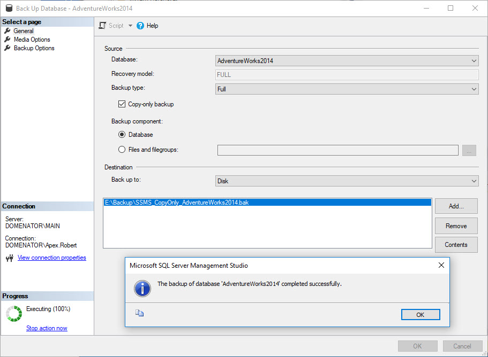Click the database icon in title bar
The height and width of the screenshot is (357, 488).
(9, 8)
